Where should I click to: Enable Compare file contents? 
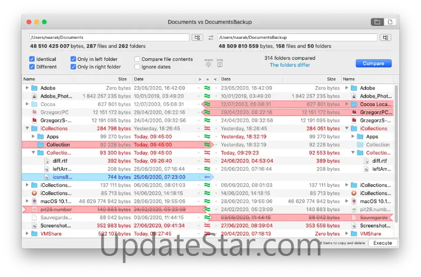[137, 59]
